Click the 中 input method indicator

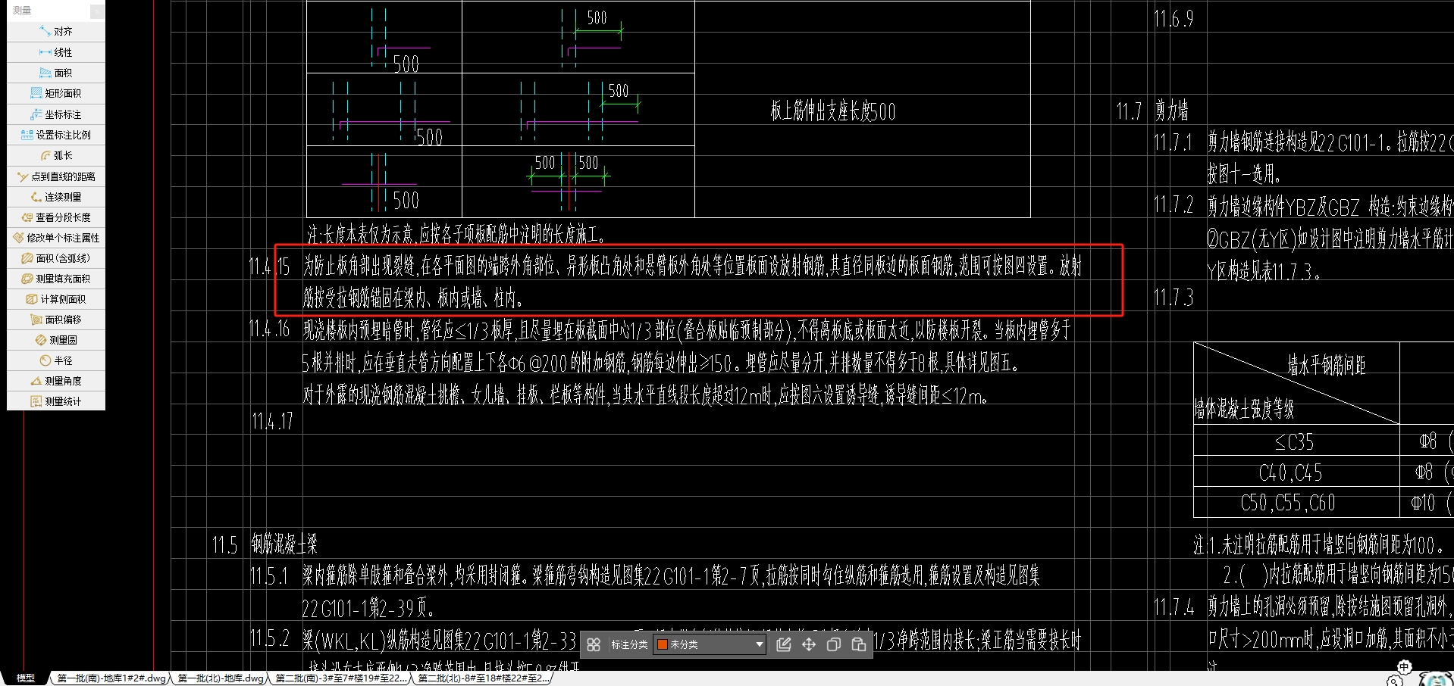[x=1404, y=667]
